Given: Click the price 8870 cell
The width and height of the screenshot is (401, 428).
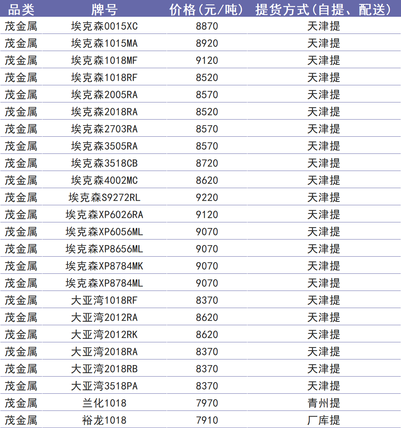Looking at the screenshot, I should (207, 26).
